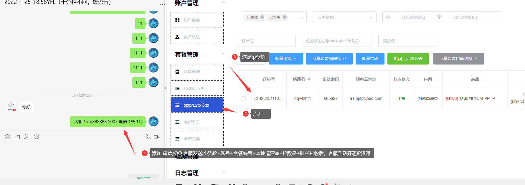525x185 pixels.
Task: Click the 商品 column header
Action: [475, 79]
